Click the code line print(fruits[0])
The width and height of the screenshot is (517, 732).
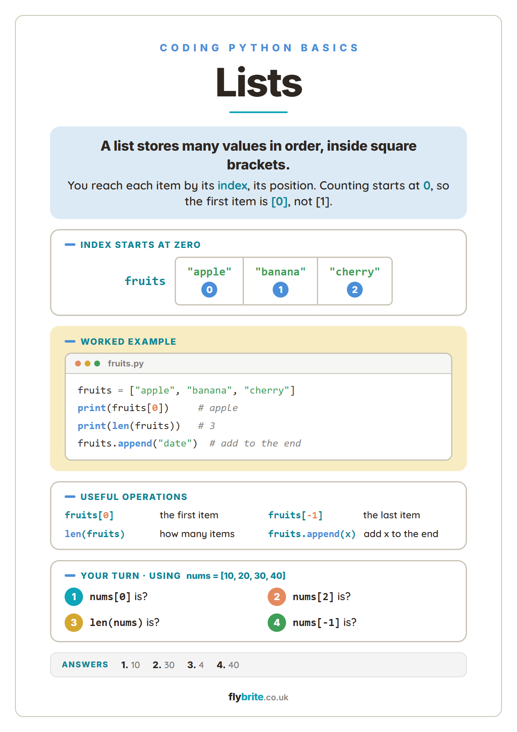pos(123,408)
